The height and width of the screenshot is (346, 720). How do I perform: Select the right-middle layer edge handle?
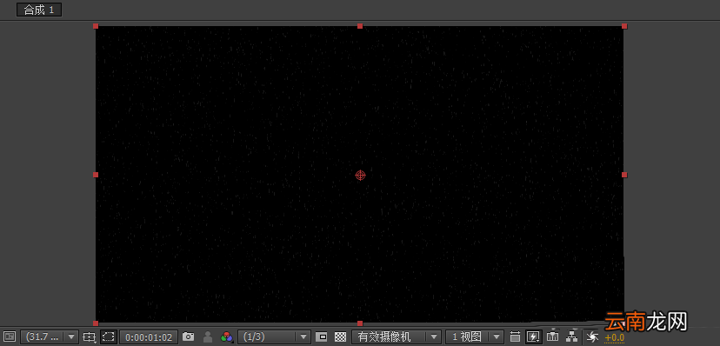click(x=624, y=175)
